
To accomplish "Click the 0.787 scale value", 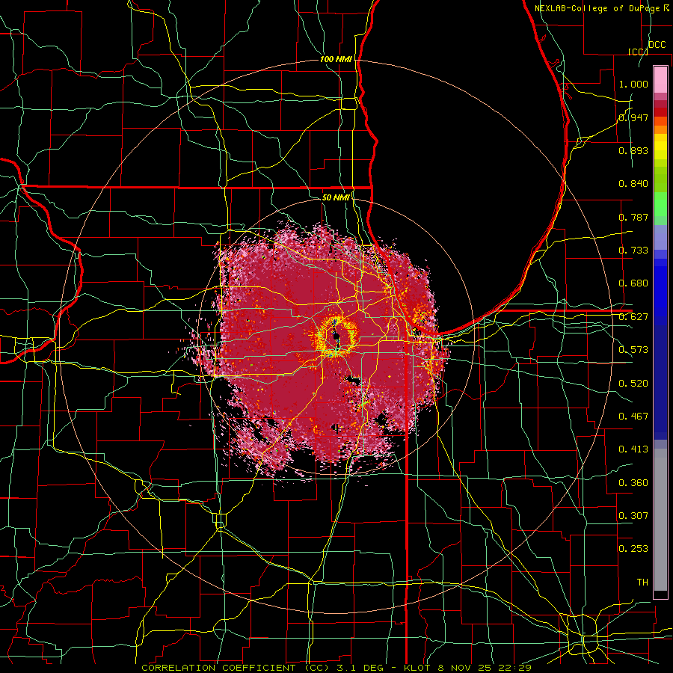I will [633, 217].
